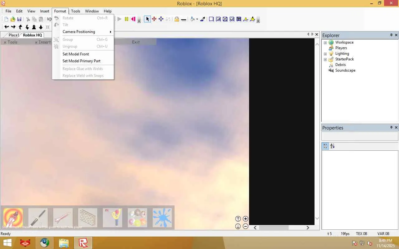Click the Save floppy disk icon
The height and width of the screenshot is (249, 399).
tap(19, 19)
